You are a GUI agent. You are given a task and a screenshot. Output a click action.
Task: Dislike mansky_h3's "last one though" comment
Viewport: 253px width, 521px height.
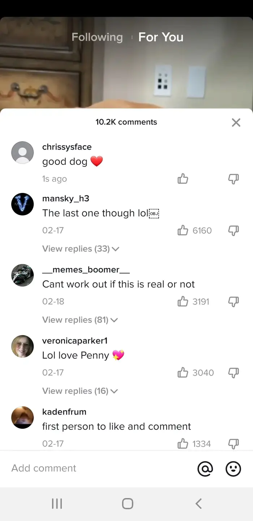(x=233, y=230)
